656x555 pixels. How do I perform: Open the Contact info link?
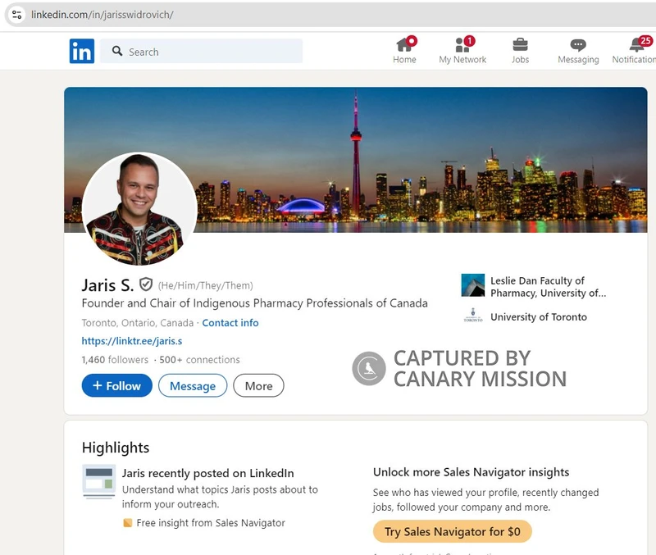(230, 323)
